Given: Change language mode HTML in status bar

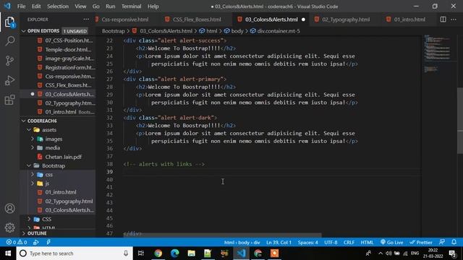Looking at the screenshot, I should tap(367, 242).
